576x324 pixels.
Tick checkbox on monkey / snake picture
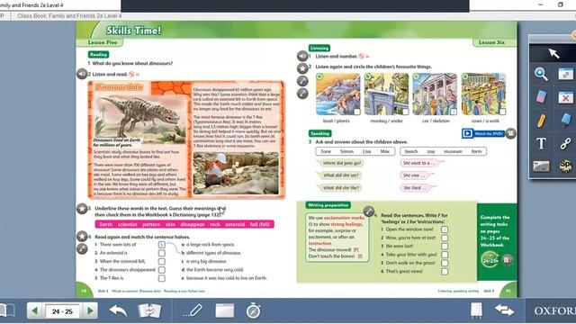click(405, 112)
